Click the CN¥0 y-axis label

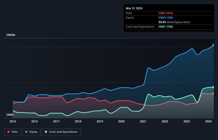click(x=10, y=115)
